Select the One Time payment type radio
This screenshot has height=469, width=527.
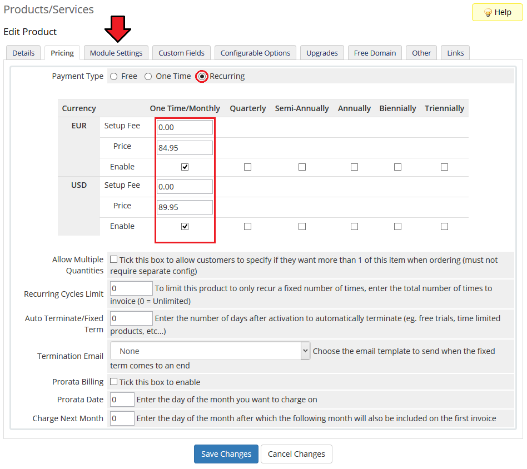tap(148, 77)
